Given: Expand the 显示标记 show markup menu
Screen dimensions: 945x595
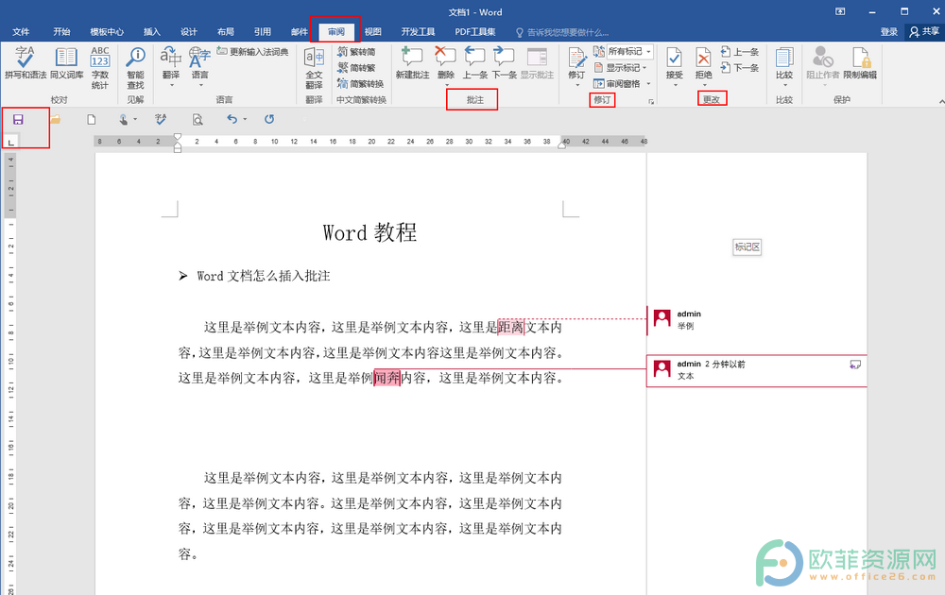Looking at the screenshot, I should click(x=621, y=67).
